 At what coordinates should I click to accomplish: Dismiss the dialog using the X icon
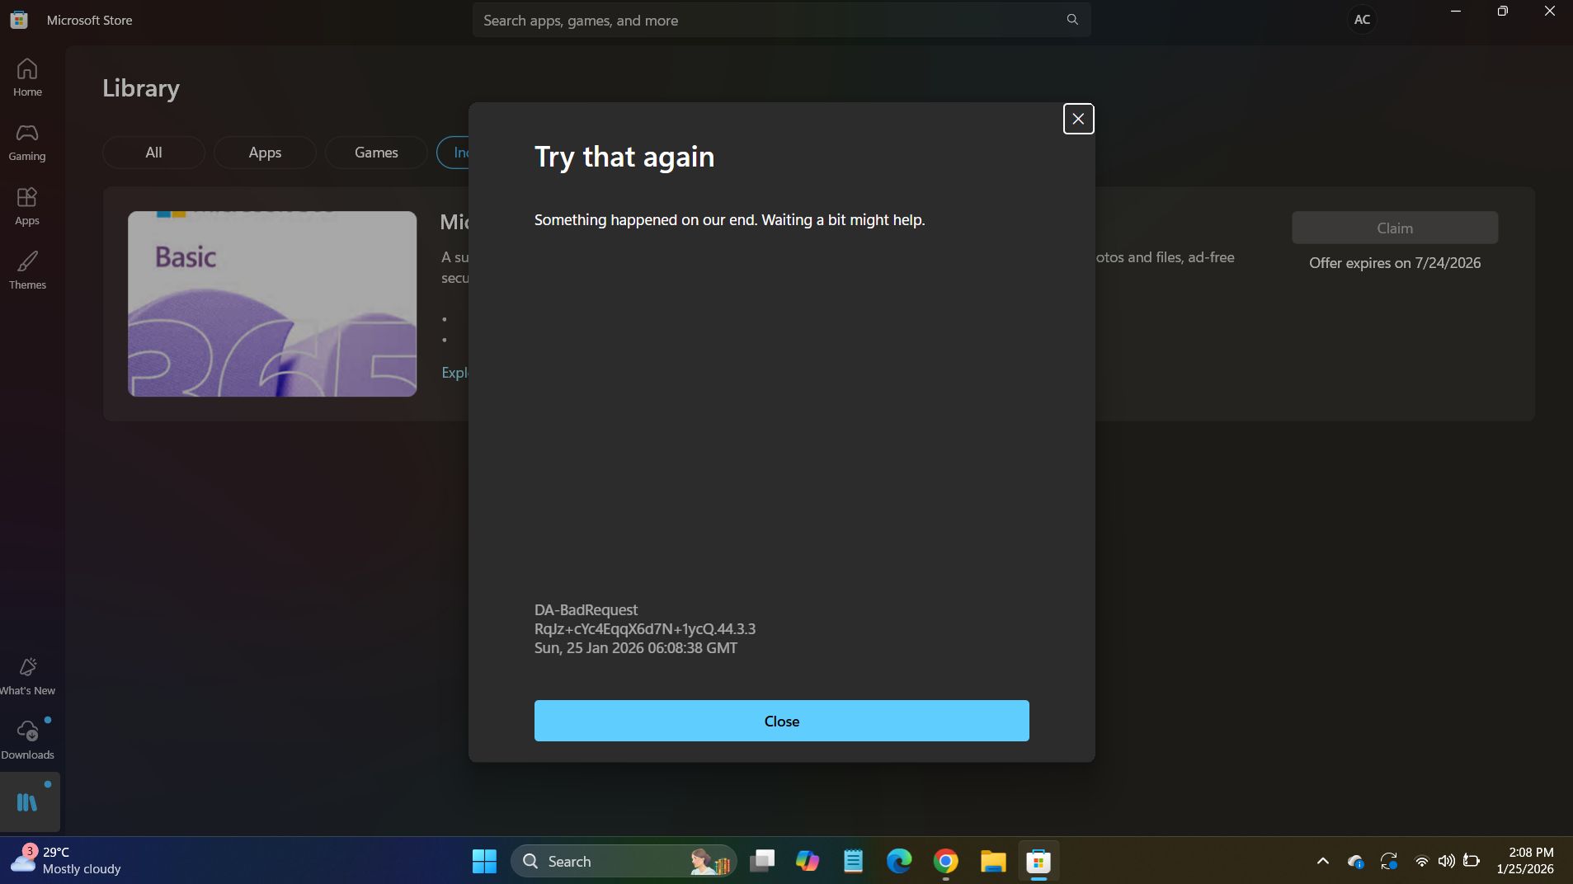pos(1078,118)
